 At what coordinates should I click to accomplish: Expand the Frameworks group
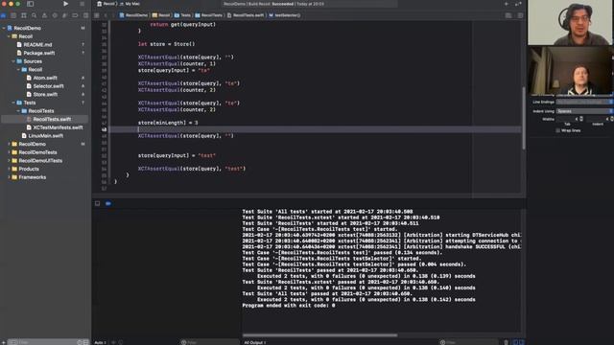tap(9, 177)
